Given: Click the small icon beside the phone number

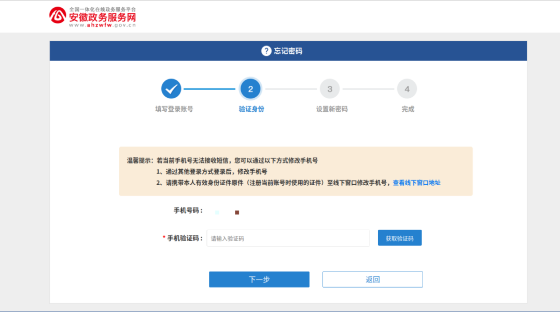Looking at the screenshot, I should point(237,211).
